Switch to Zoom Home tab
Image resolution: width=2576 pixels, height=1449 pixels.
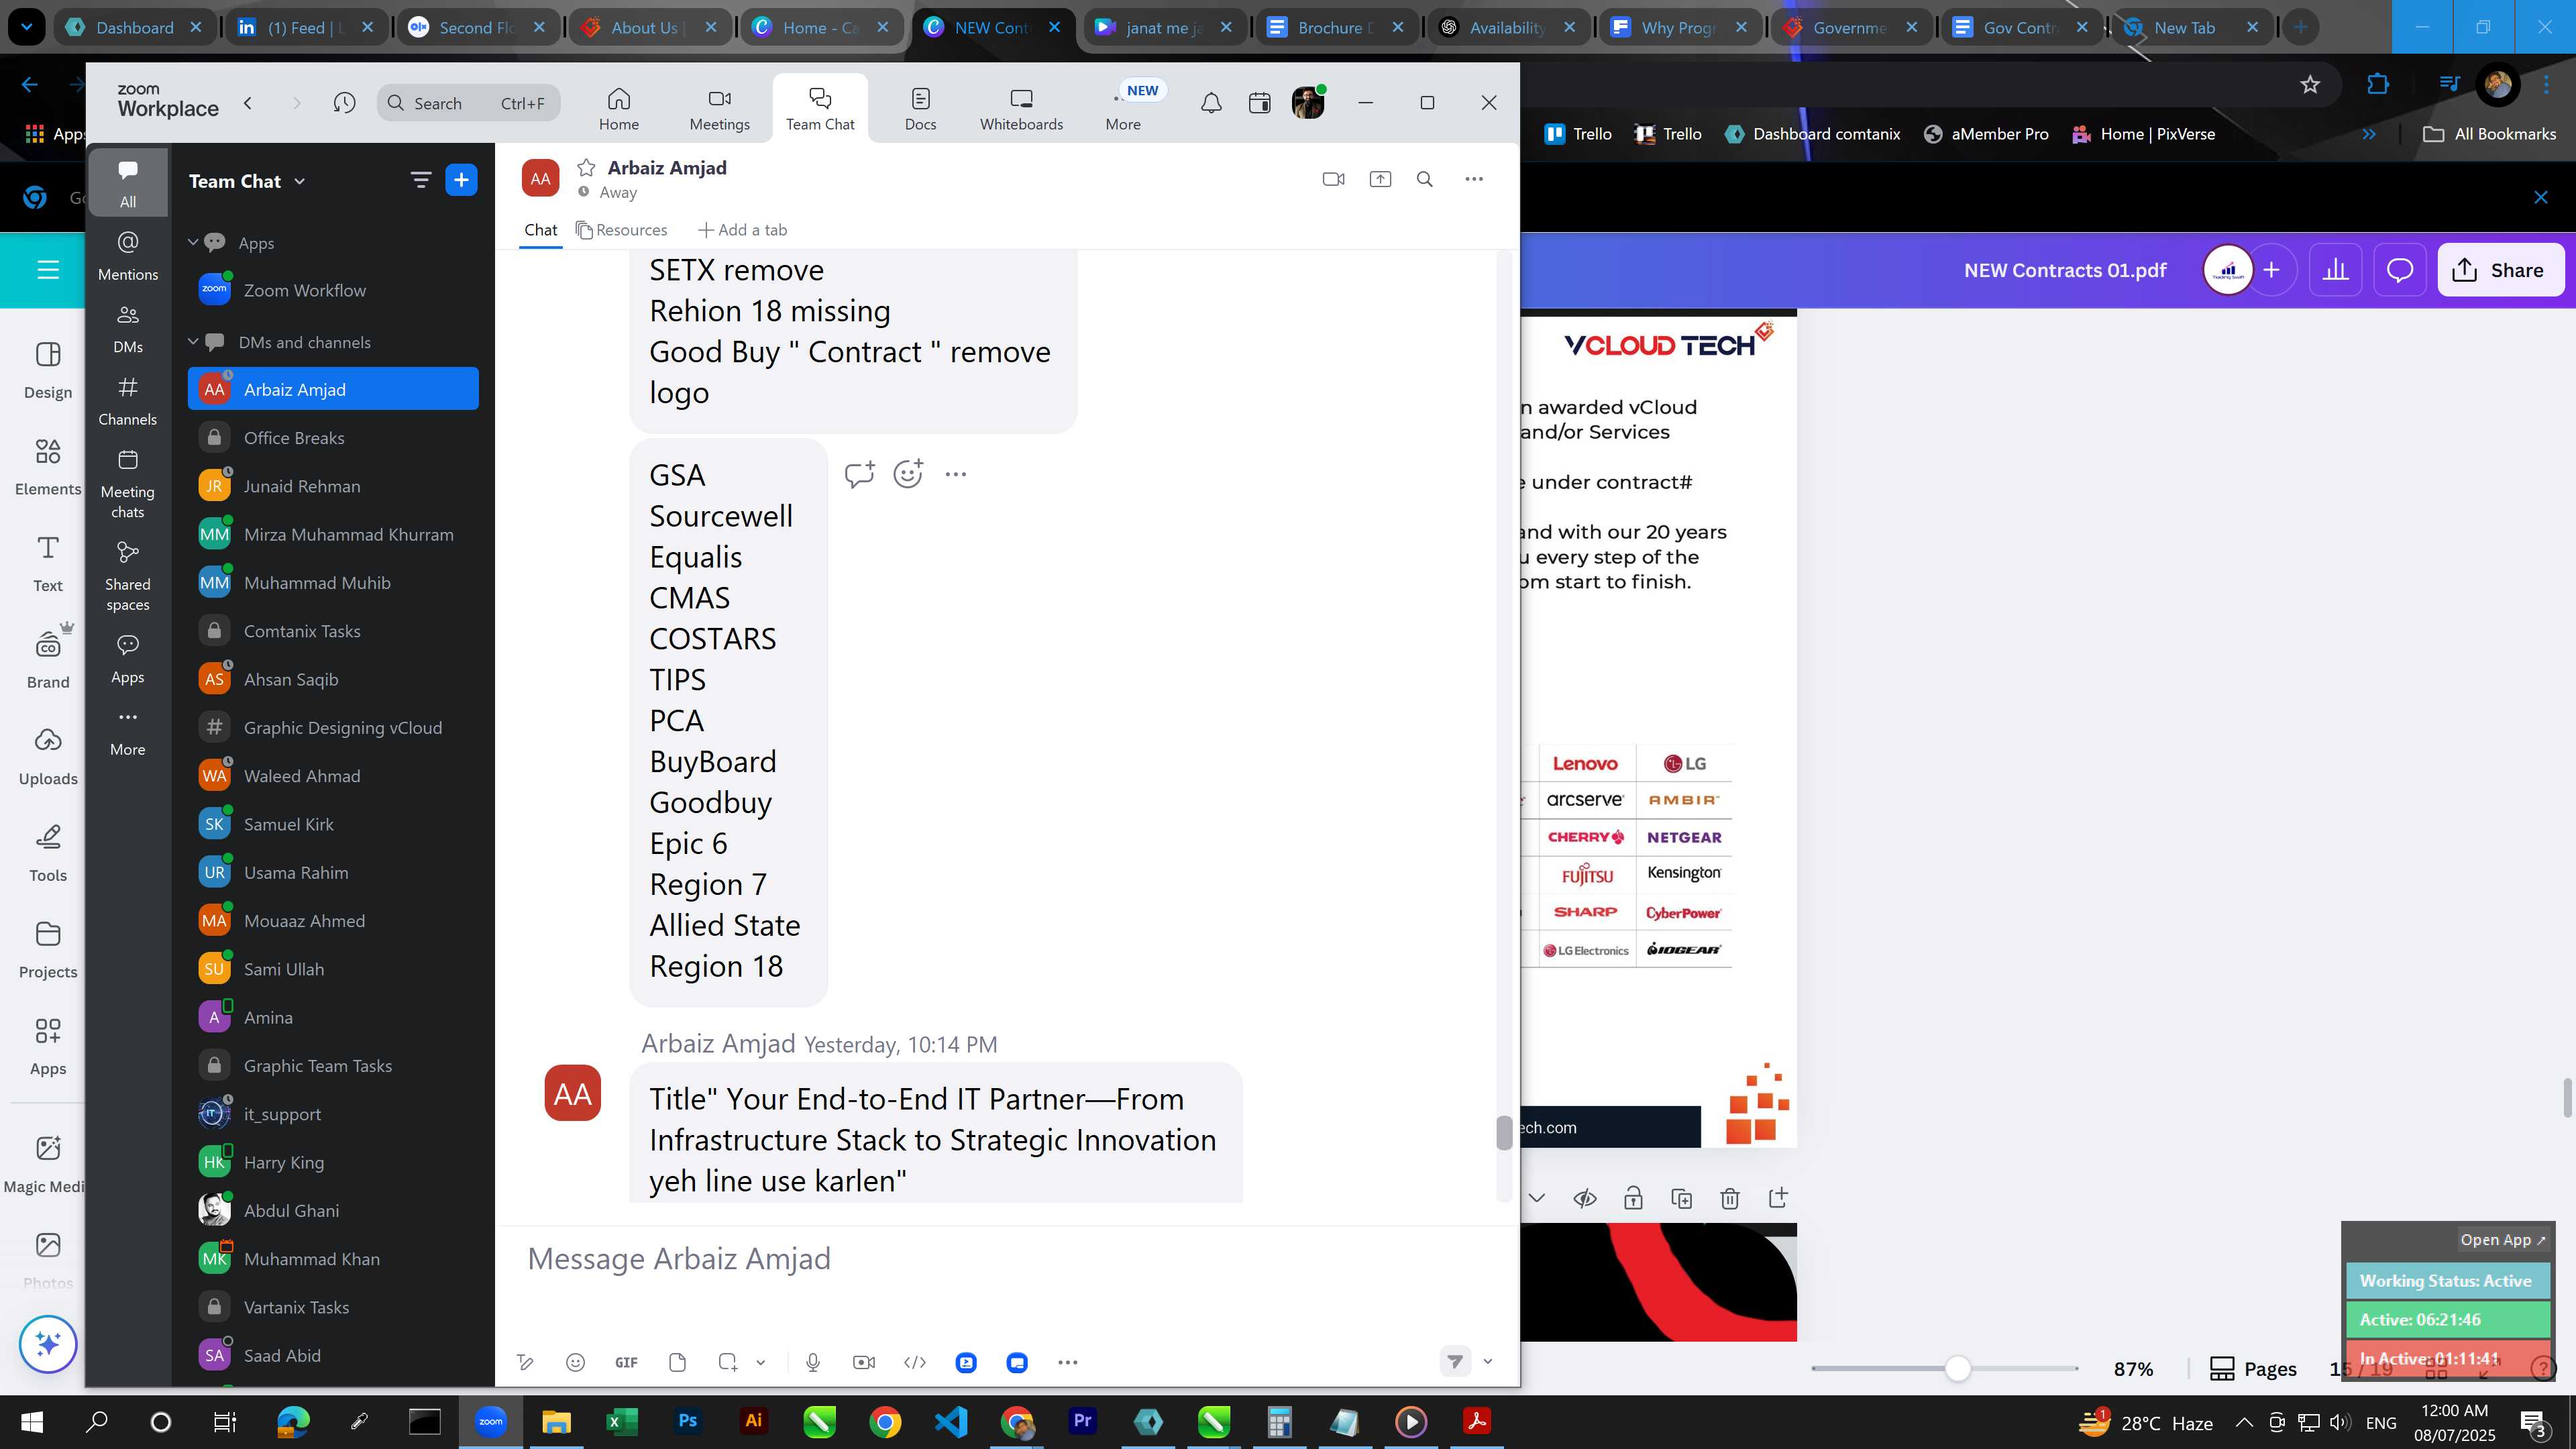point(619,108)
